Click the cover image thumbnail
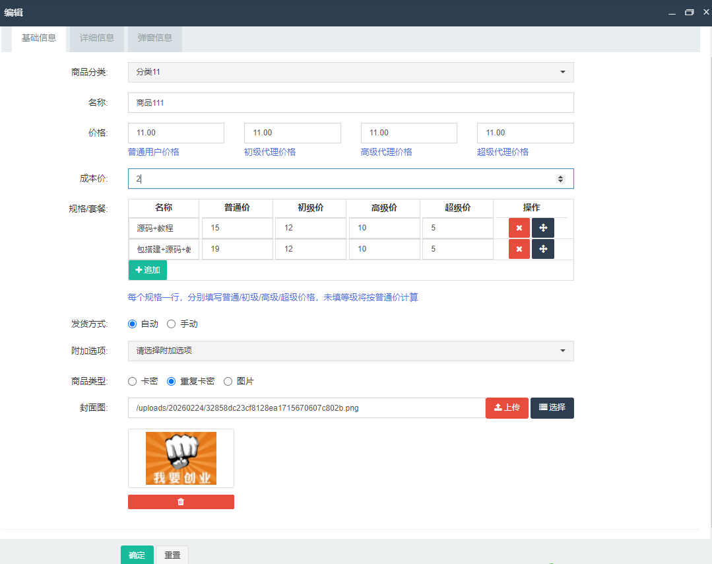Viewport: 712px width, 564px height. pos(181,458)
